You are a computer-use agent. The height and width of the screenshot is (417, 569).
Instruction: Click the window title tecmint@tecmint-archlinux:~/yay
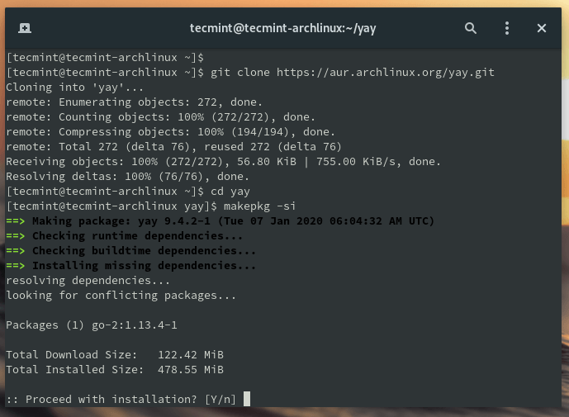[283, 28]
